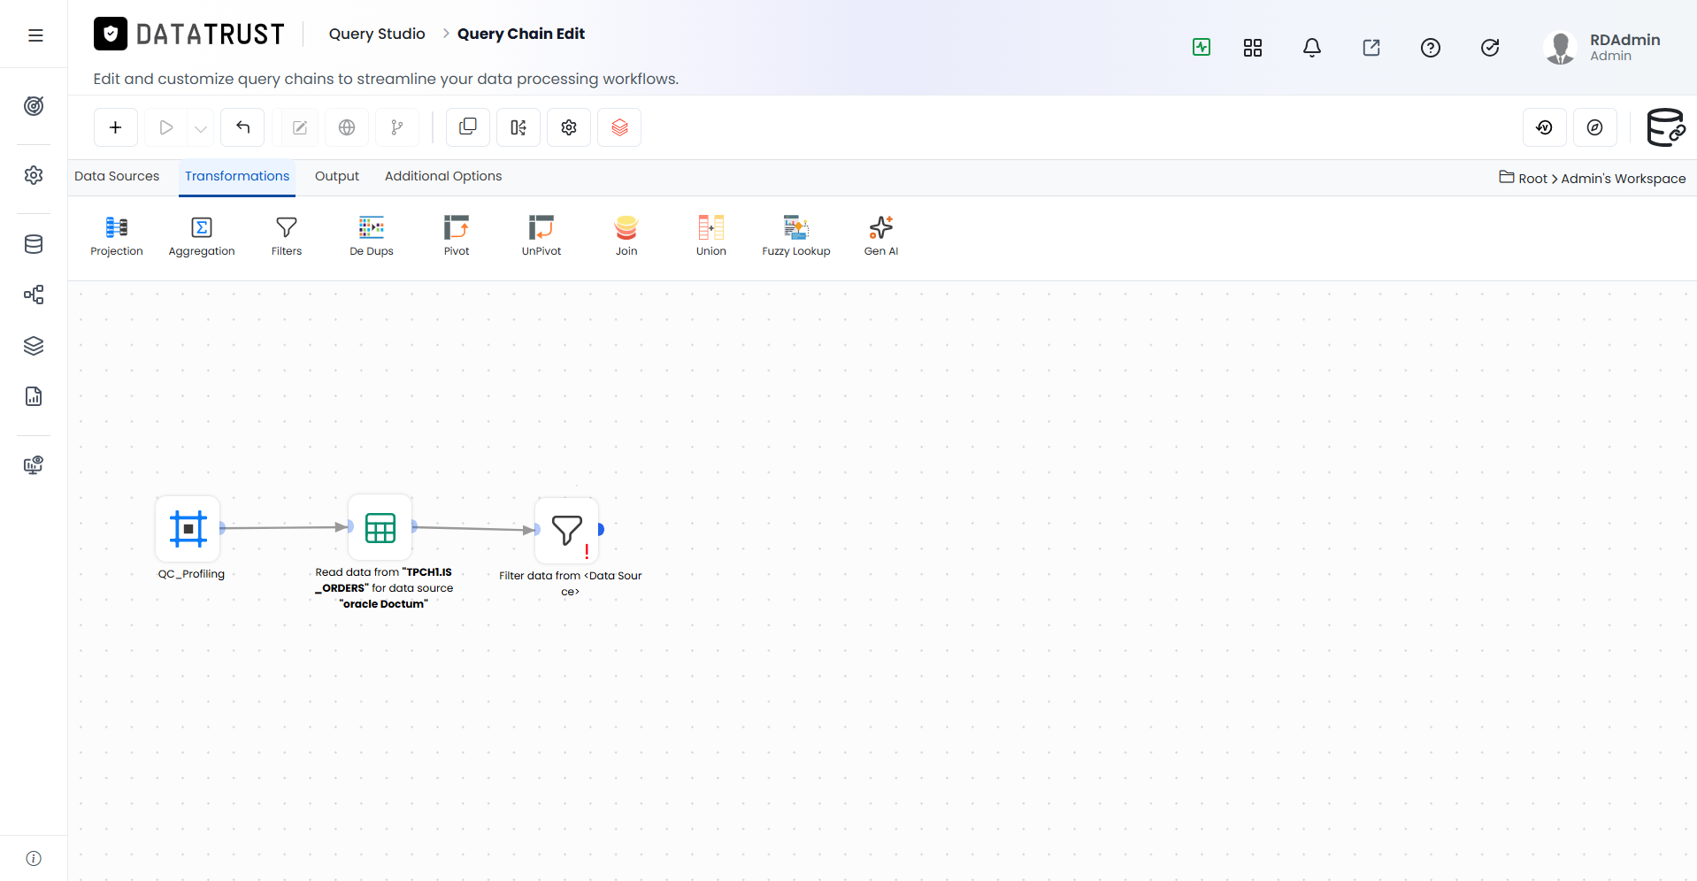Click the edit pencil toolbar button

tap(300, 127)
